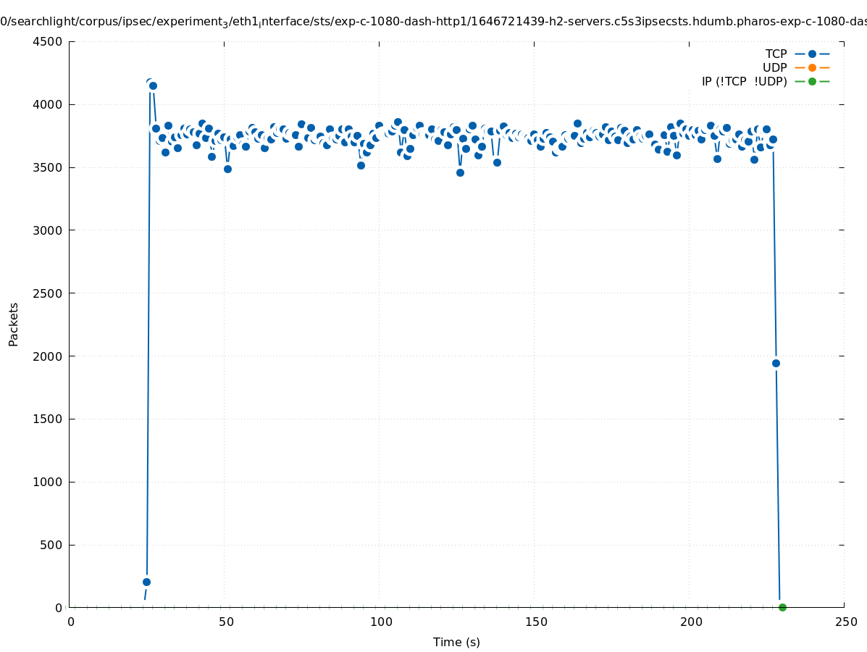The width and height of the screenshot is (867, 652).
Task: Select the lowest mid-plot TCP dip near 125s
Action: [460, 172]
